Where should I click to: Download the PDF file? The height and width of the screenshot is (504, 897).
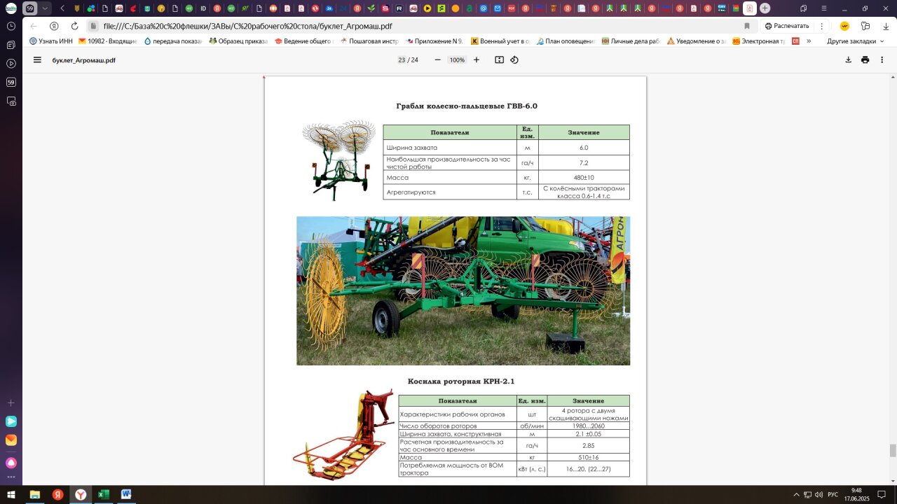pyautogui.click(x=848, y=60)
